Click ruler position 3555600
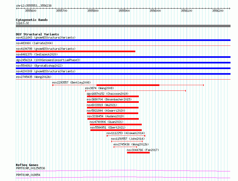 (30, 11)
